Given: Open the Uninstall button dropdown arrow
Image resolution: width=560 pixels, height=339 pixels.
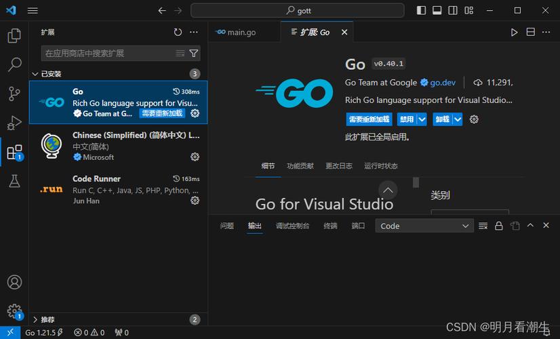Looking at the screenshot, I should (x=458, y=119).
